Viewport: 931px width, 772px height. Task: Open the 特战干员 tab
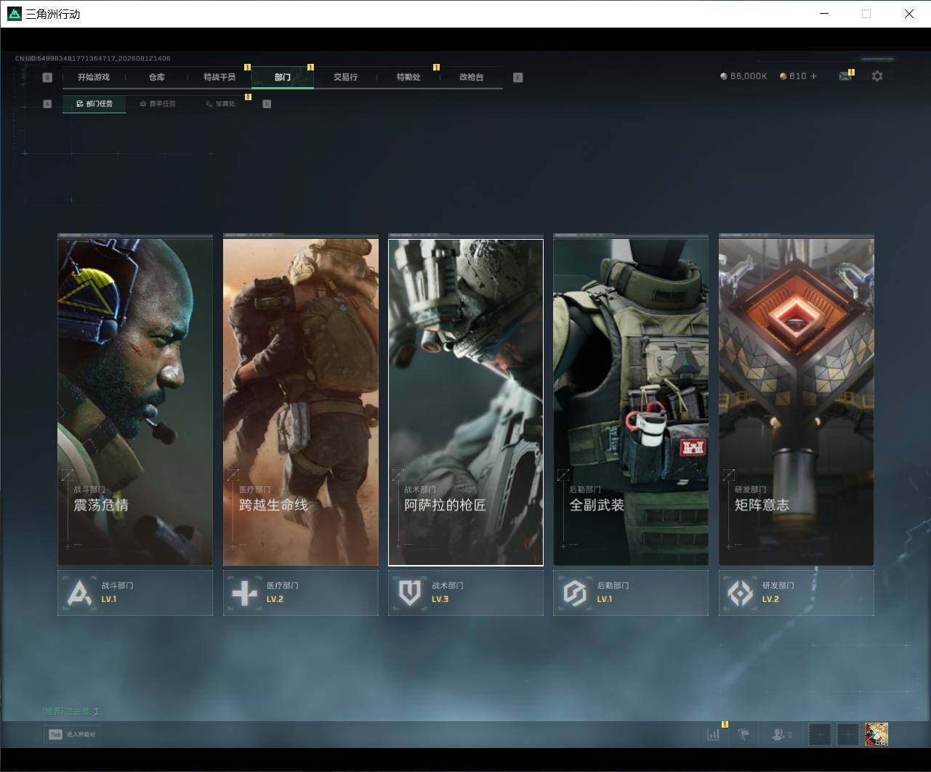pyautogui.click(x=219, y=77)
